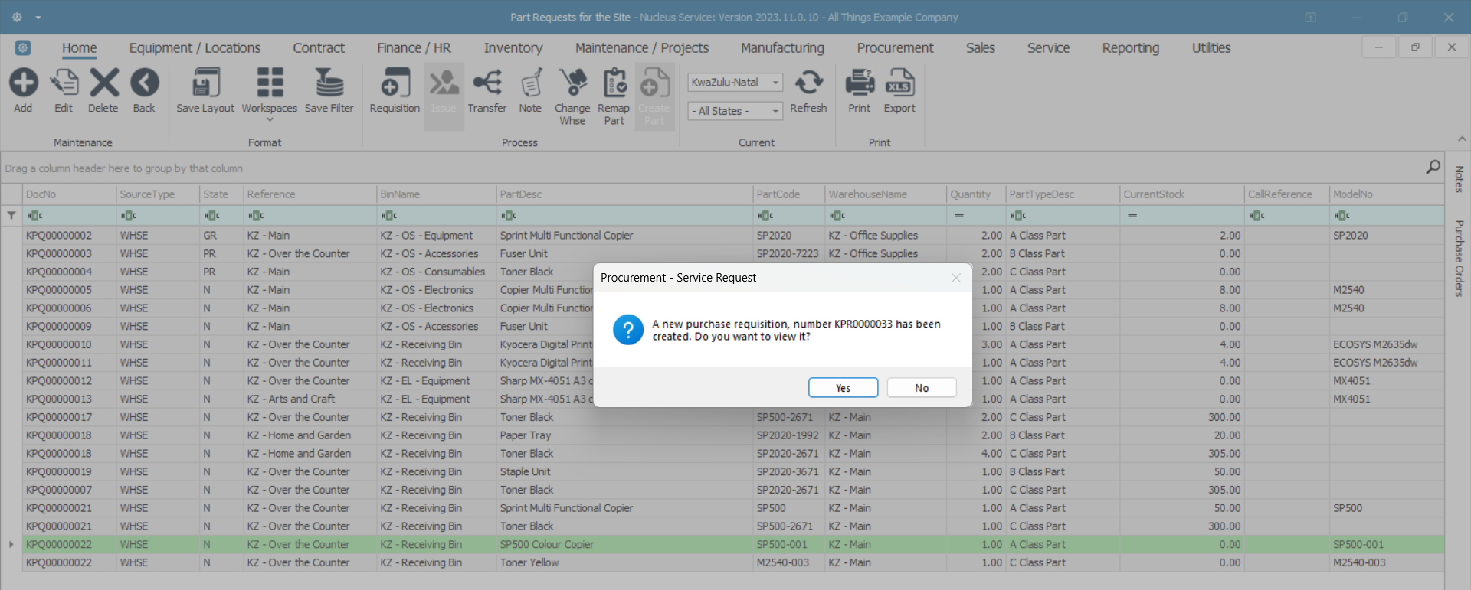Sort by the PartDesc column header
This screenshot has width=1471, height=590.
point(624,194)
